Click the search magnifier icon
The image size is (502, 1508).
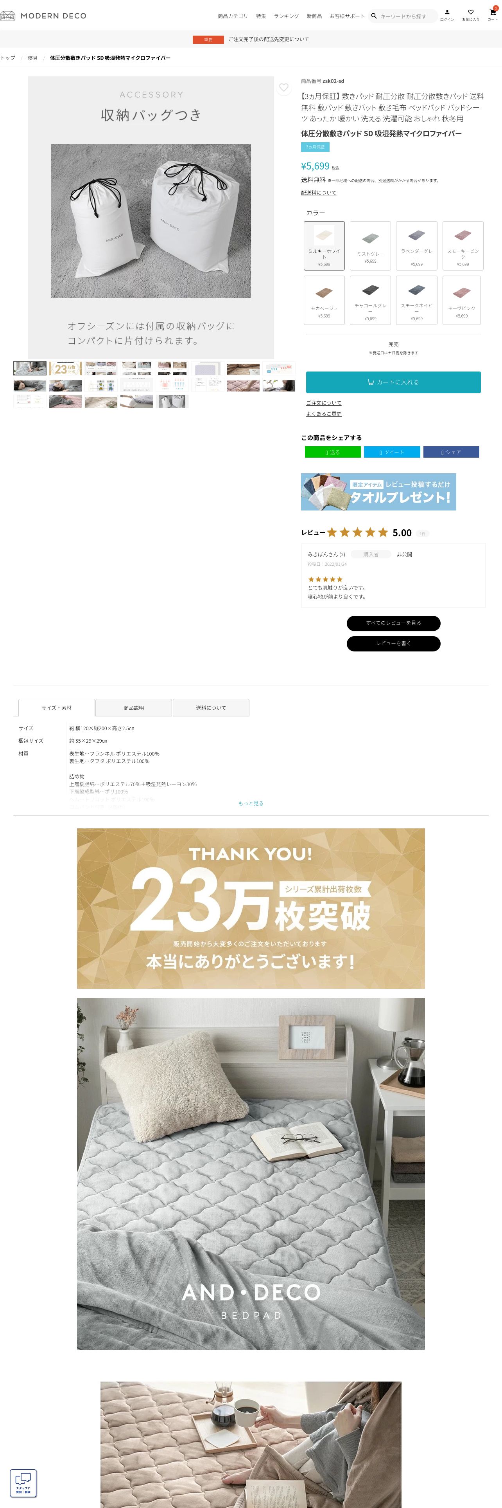374,16
